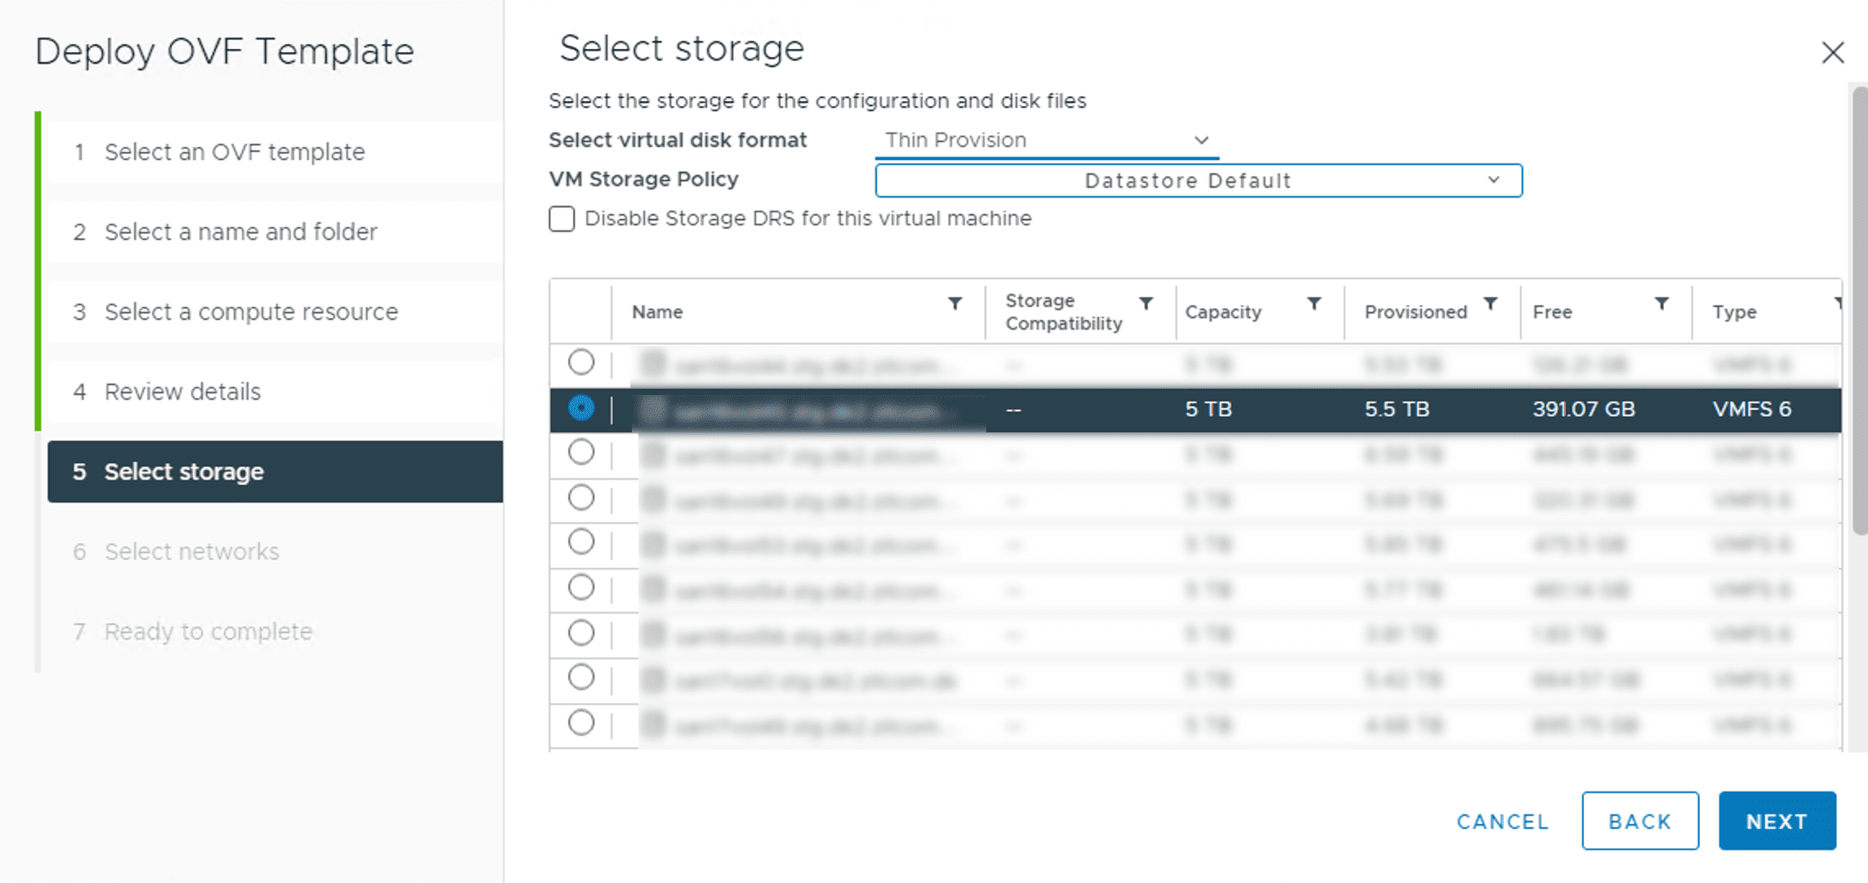
Task: Open the Capacity column filter
Action: [1313, 303]
